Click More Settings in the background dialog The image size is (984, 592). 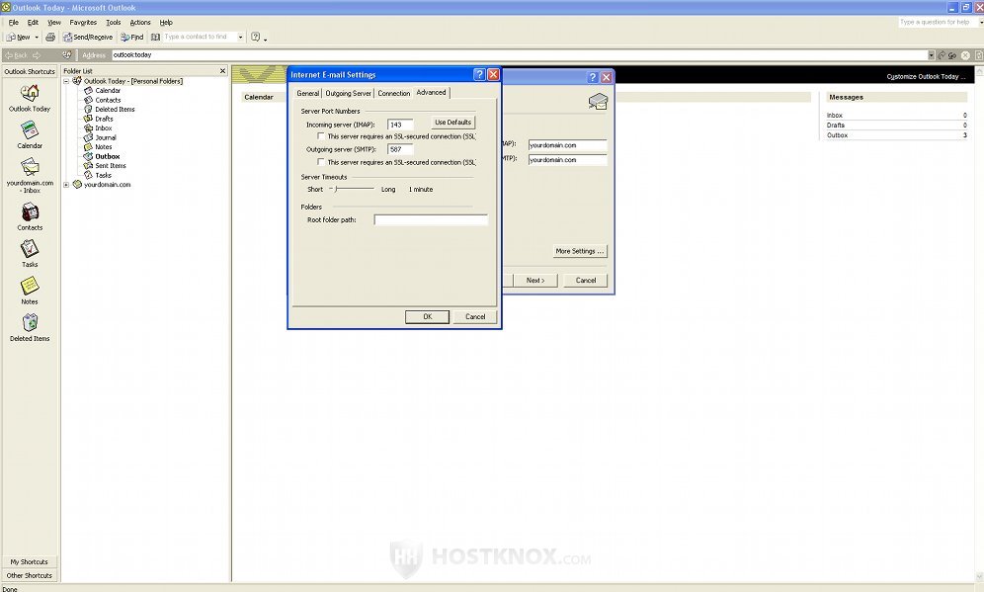[580, 251]
